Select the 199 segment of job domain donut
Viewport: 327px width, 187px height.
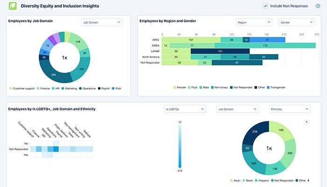point(81,69)
